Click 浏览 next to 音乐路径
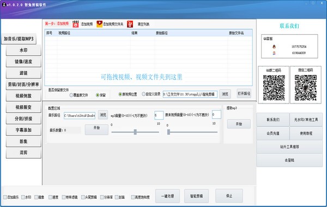This screenshot has width=327, height=207. click(x=103, y=115)
